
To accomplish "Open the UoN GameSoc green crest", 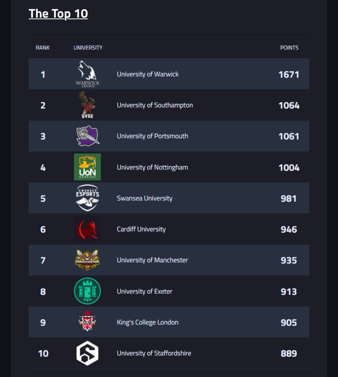I will coord(87,167).
